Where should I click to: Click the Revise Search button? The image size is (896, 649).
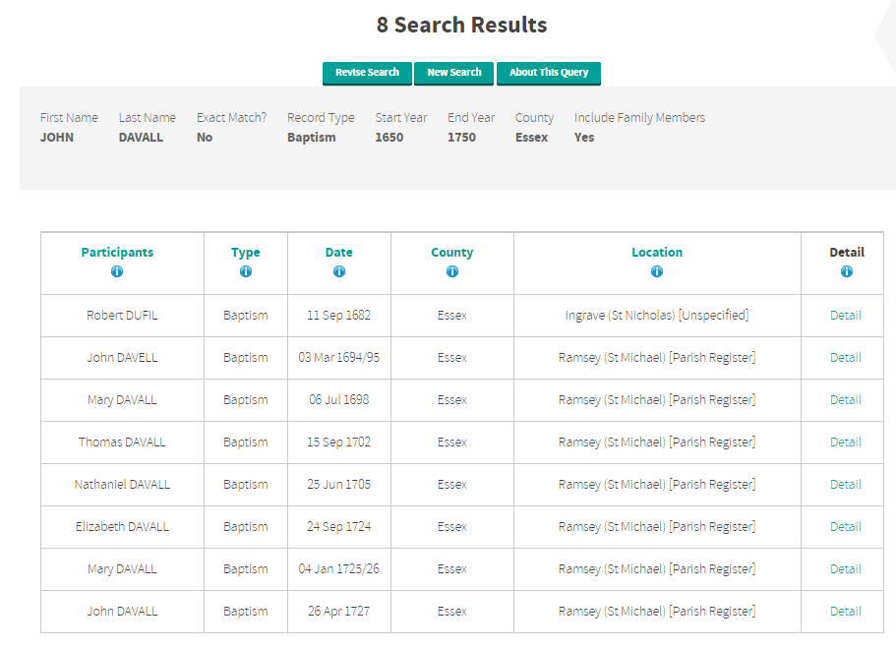tap(367, 73)
